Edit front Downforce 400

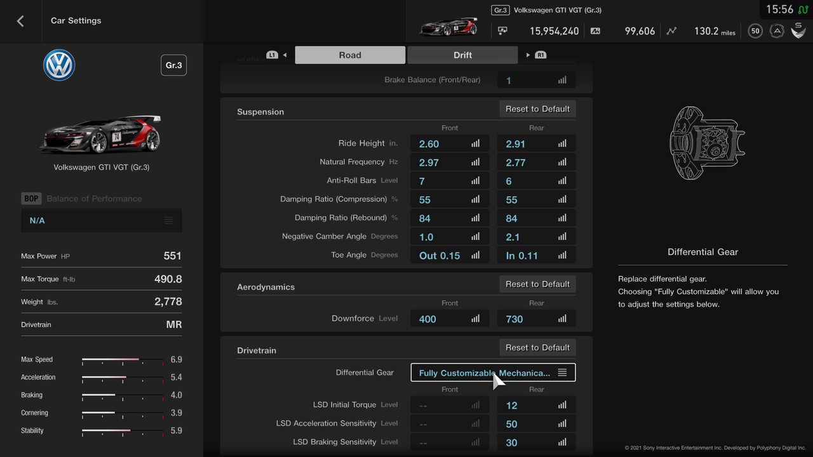[450, 319]
